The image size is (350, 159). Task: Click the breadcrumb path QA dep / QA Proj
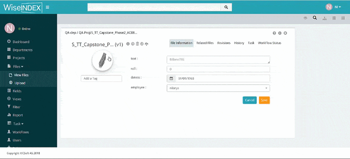(x=101, y=33)
